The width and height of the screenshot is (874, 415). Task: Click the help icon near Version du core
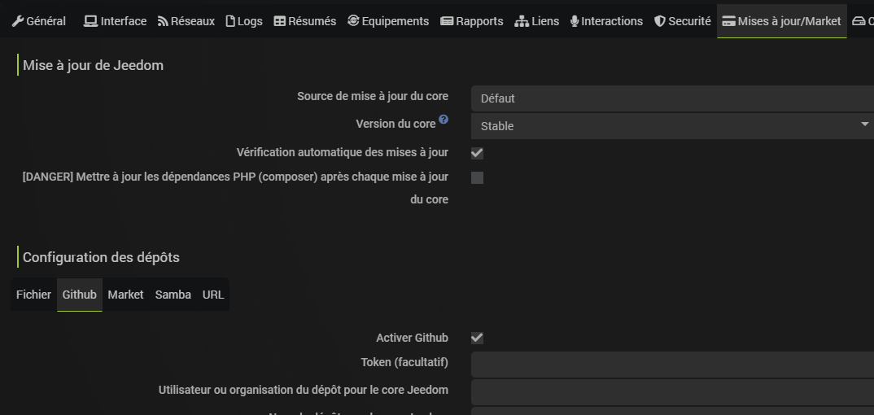(444, 120)
